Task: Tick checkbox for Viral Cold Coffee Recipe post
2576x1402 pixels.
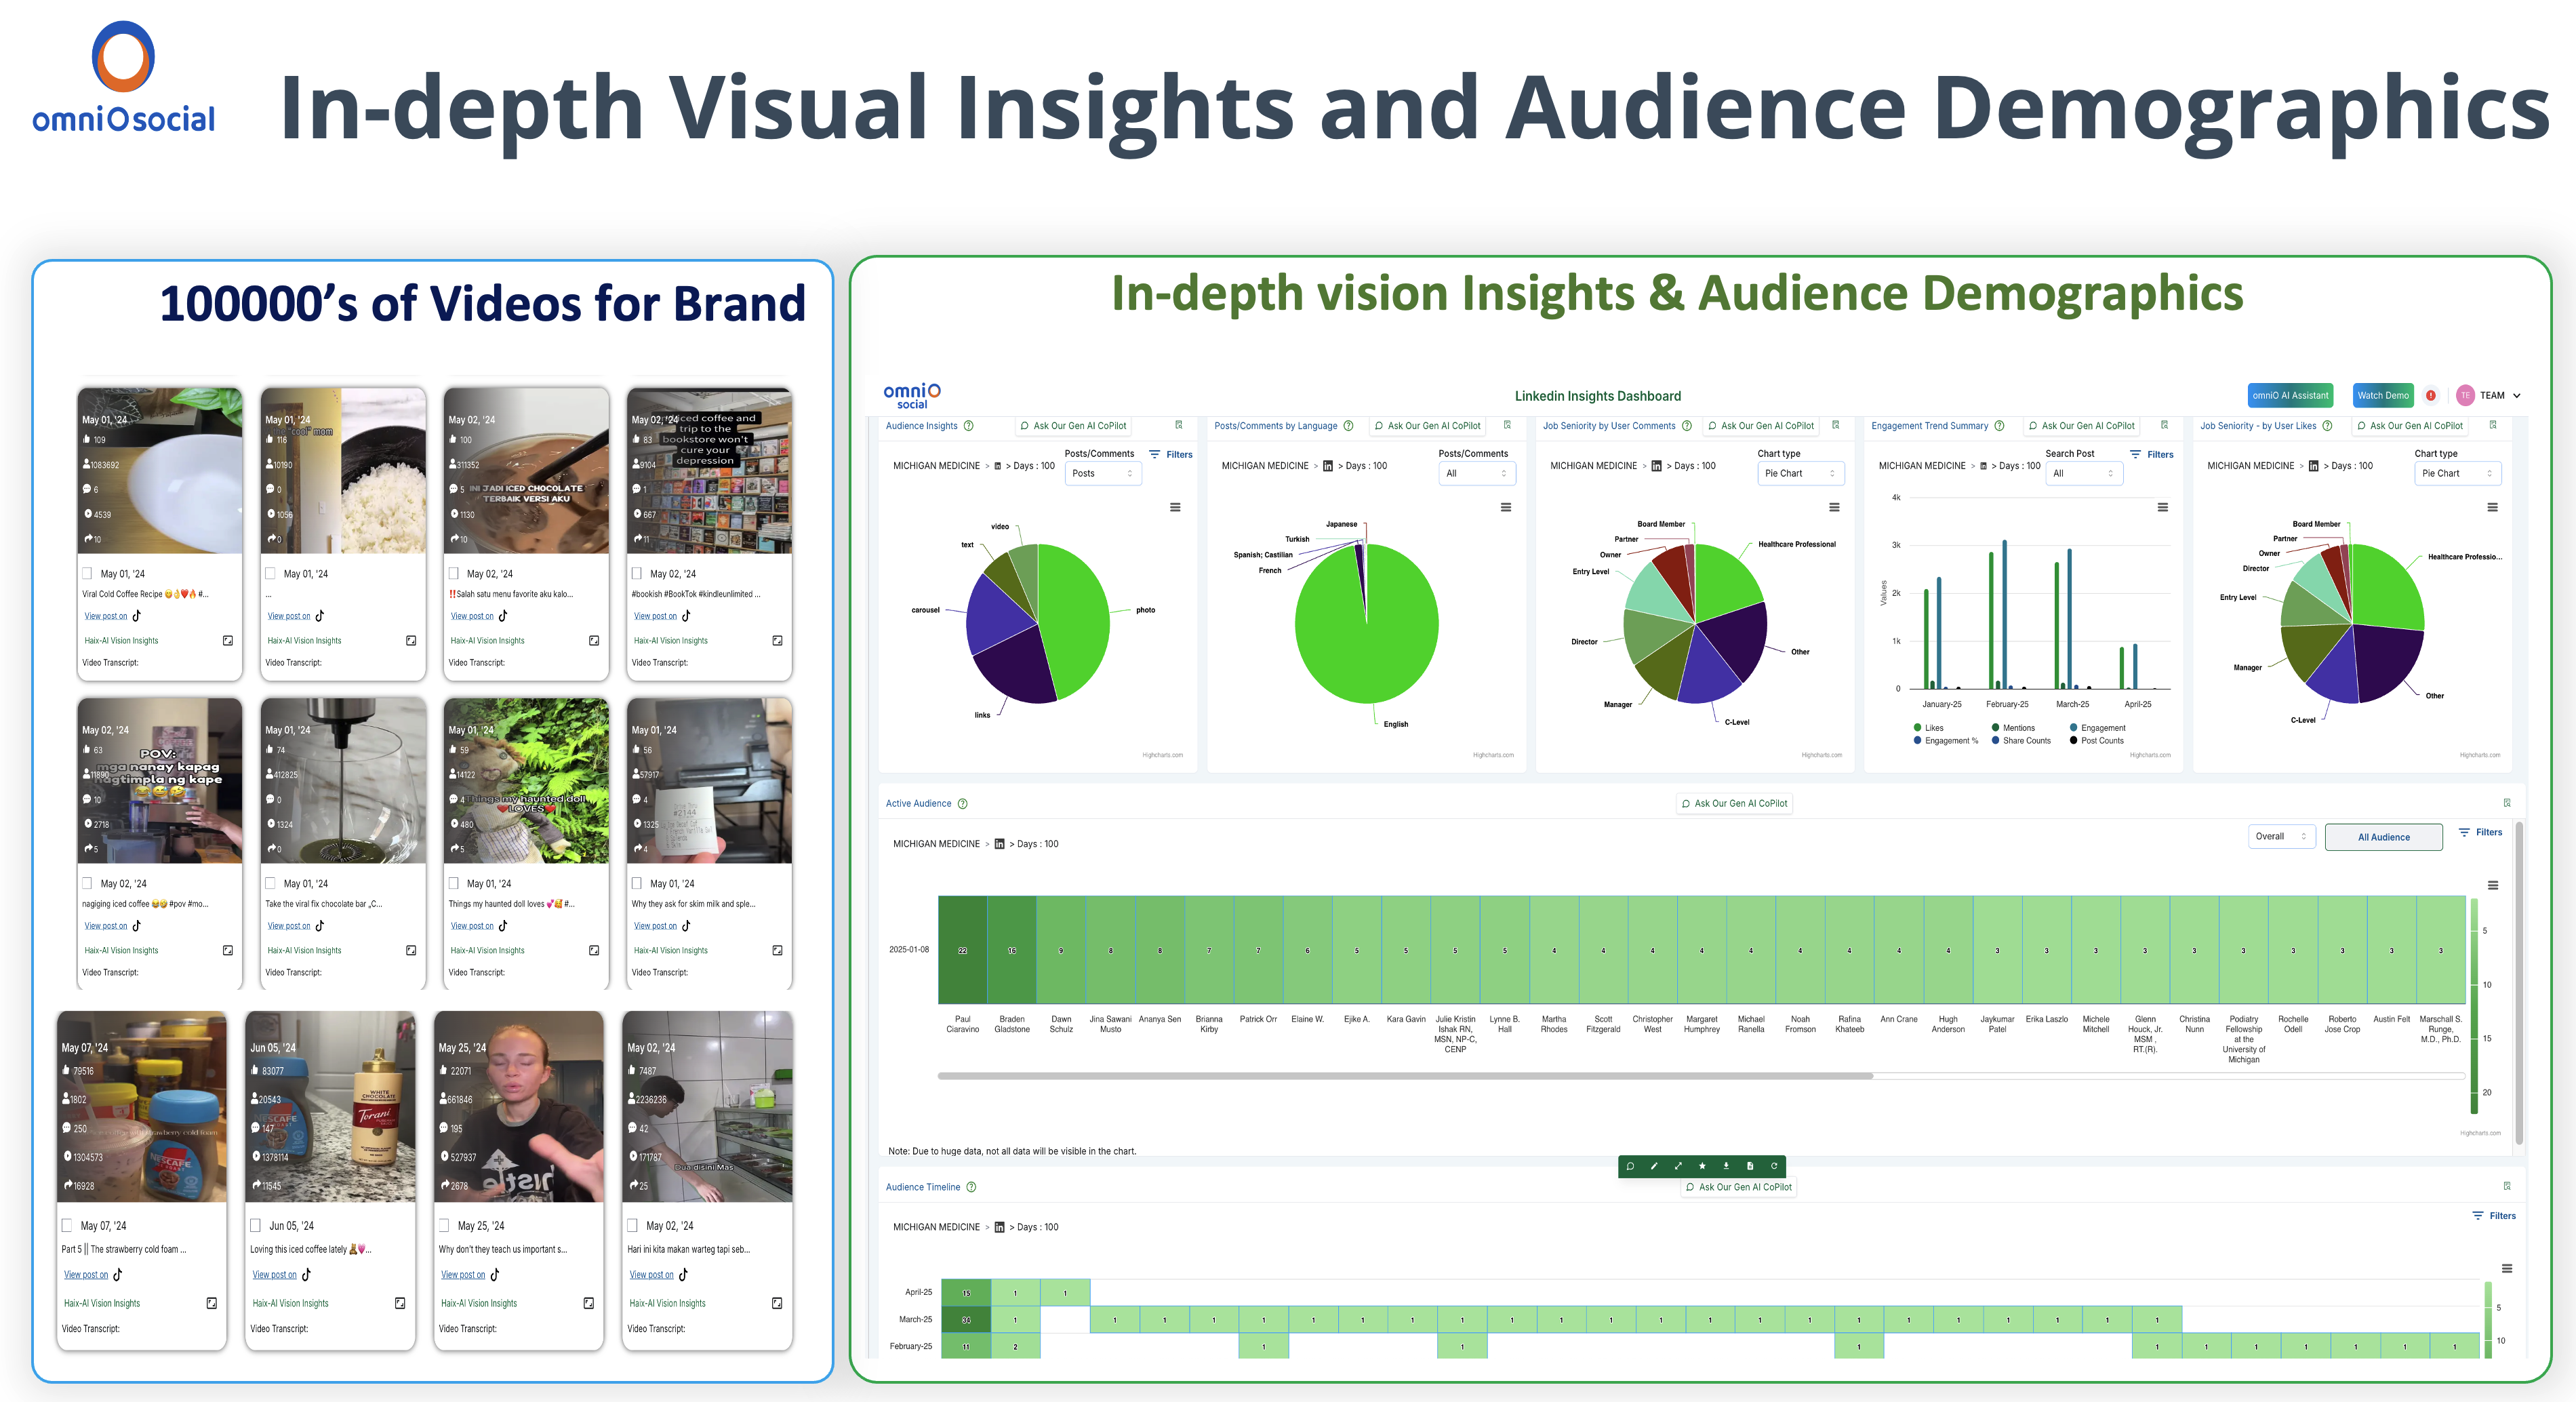Action: [87, 574]
